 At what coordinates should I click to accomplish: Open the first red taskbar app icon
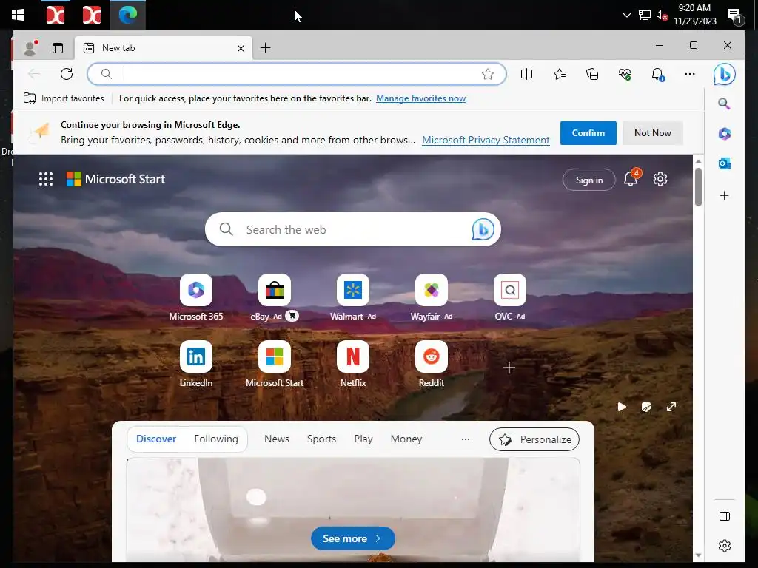point(55,15)
